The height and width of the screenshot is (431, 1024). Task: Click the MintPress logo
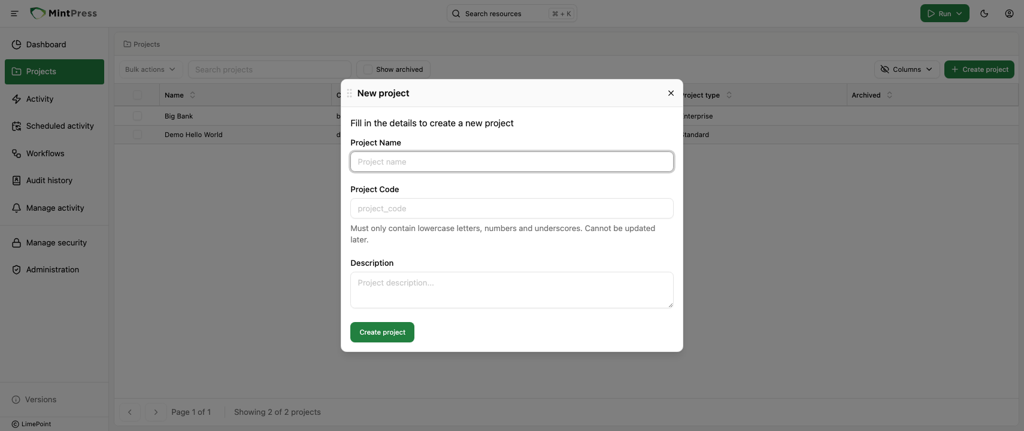[x=63, y=13]
